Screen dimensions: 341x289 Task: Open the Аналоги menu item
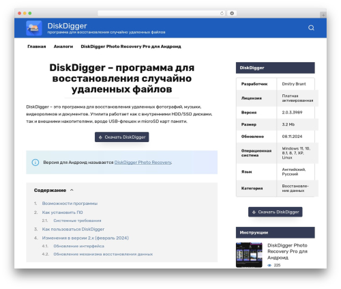click(63, 46)
